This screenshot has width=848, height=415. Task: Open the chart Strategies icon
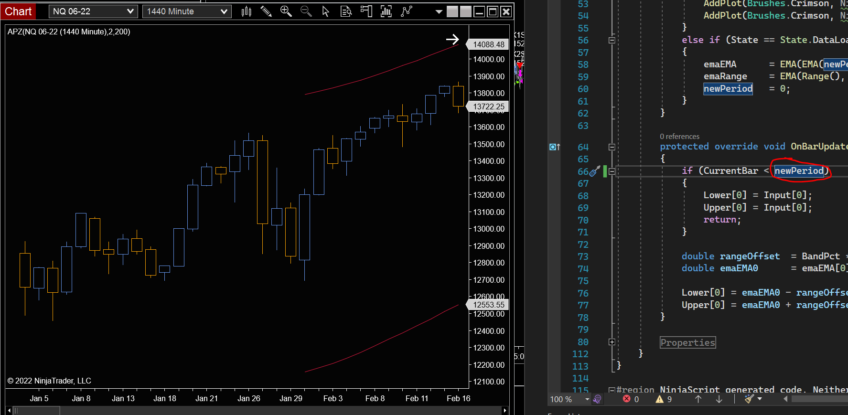(407, 11)
